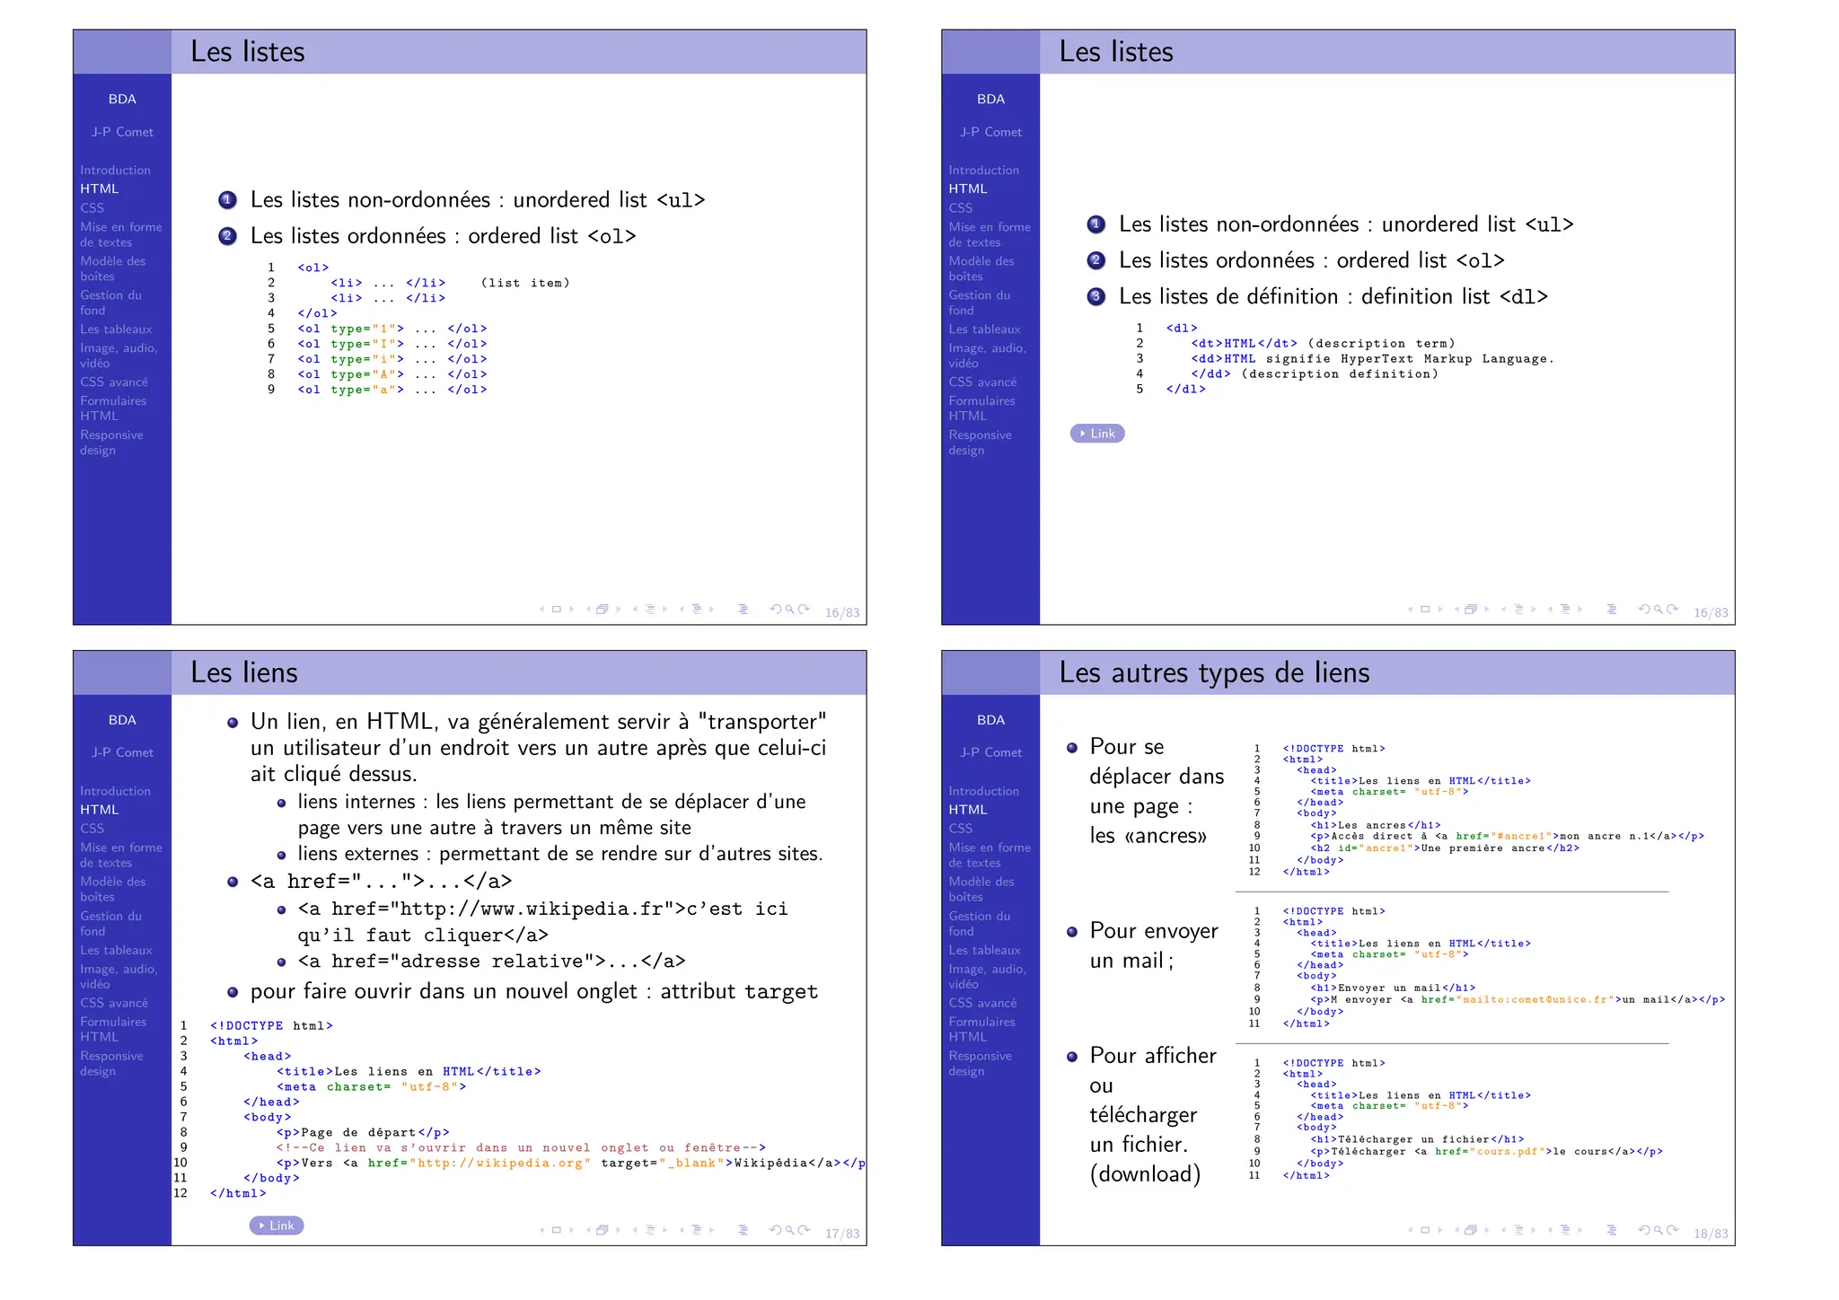Click the go-forward arrow icon on slide 17/83
1839x1300 pixels.
(805, 1230)
